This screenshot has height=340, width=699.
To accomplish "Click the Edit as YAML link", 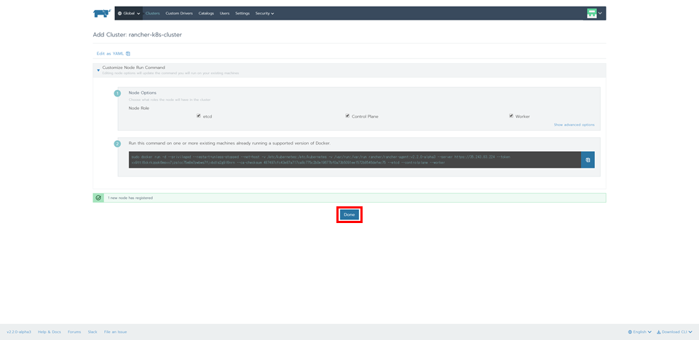I will pos(110,54).
